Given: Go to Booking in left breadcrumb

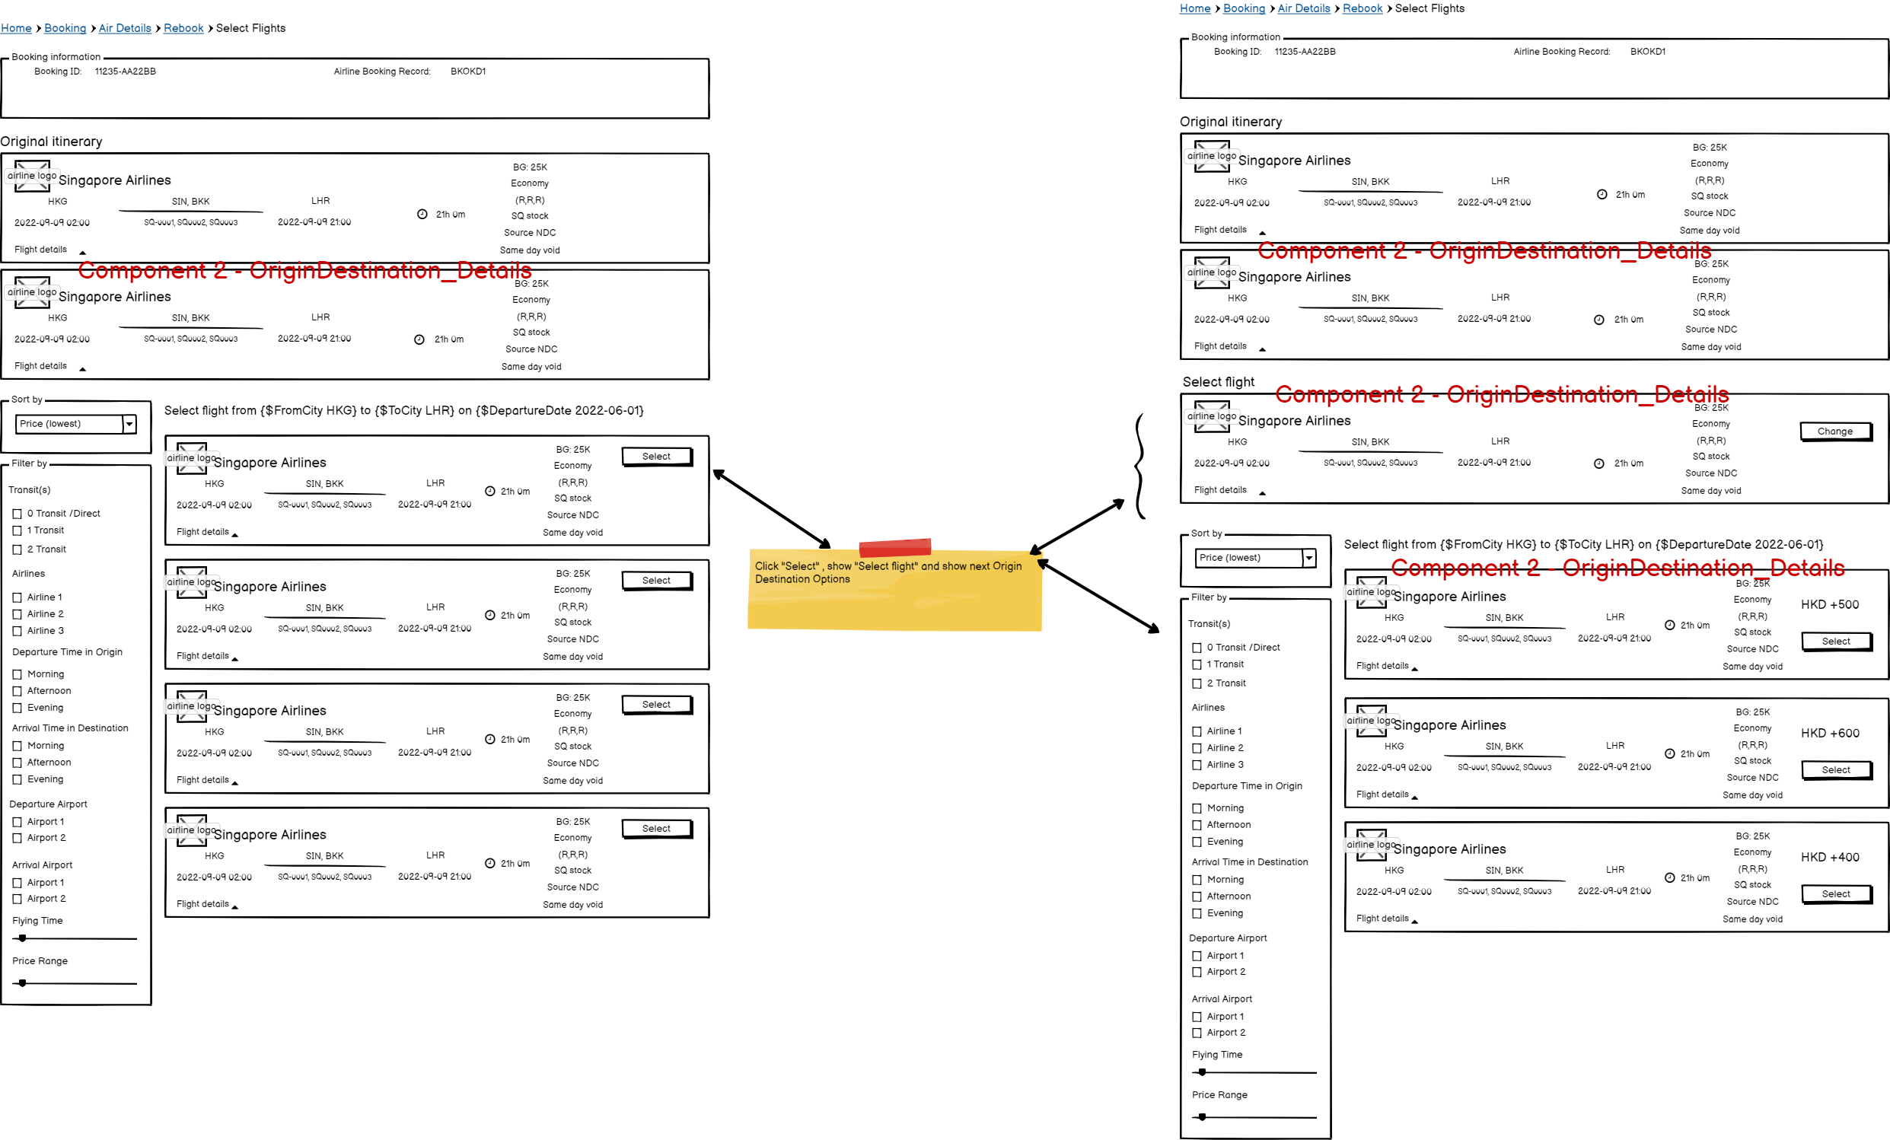Looking at the screenshot, I should (65, 28).
